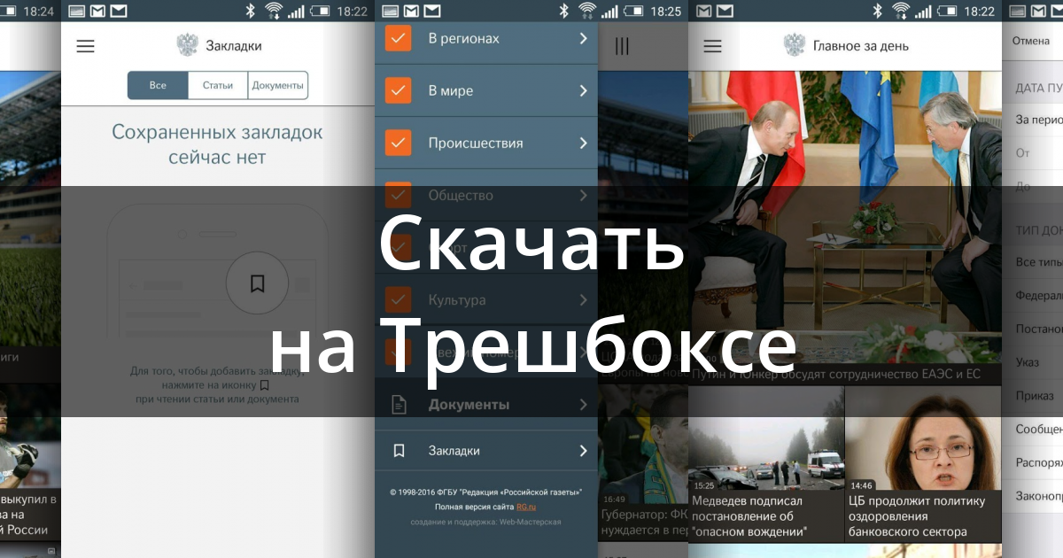
Task: Open the stadium photo on the leftmost screen
Action: click(30, 208)
